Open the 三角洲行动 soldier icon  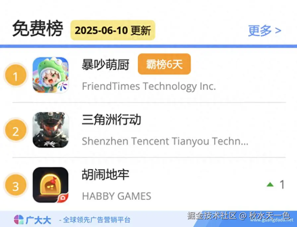click(x=51, y=130)
